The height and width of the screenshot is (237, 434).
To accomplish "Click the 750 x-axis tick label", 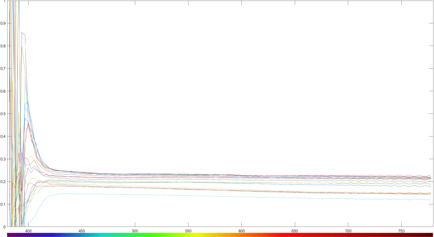I will point(401,231).
